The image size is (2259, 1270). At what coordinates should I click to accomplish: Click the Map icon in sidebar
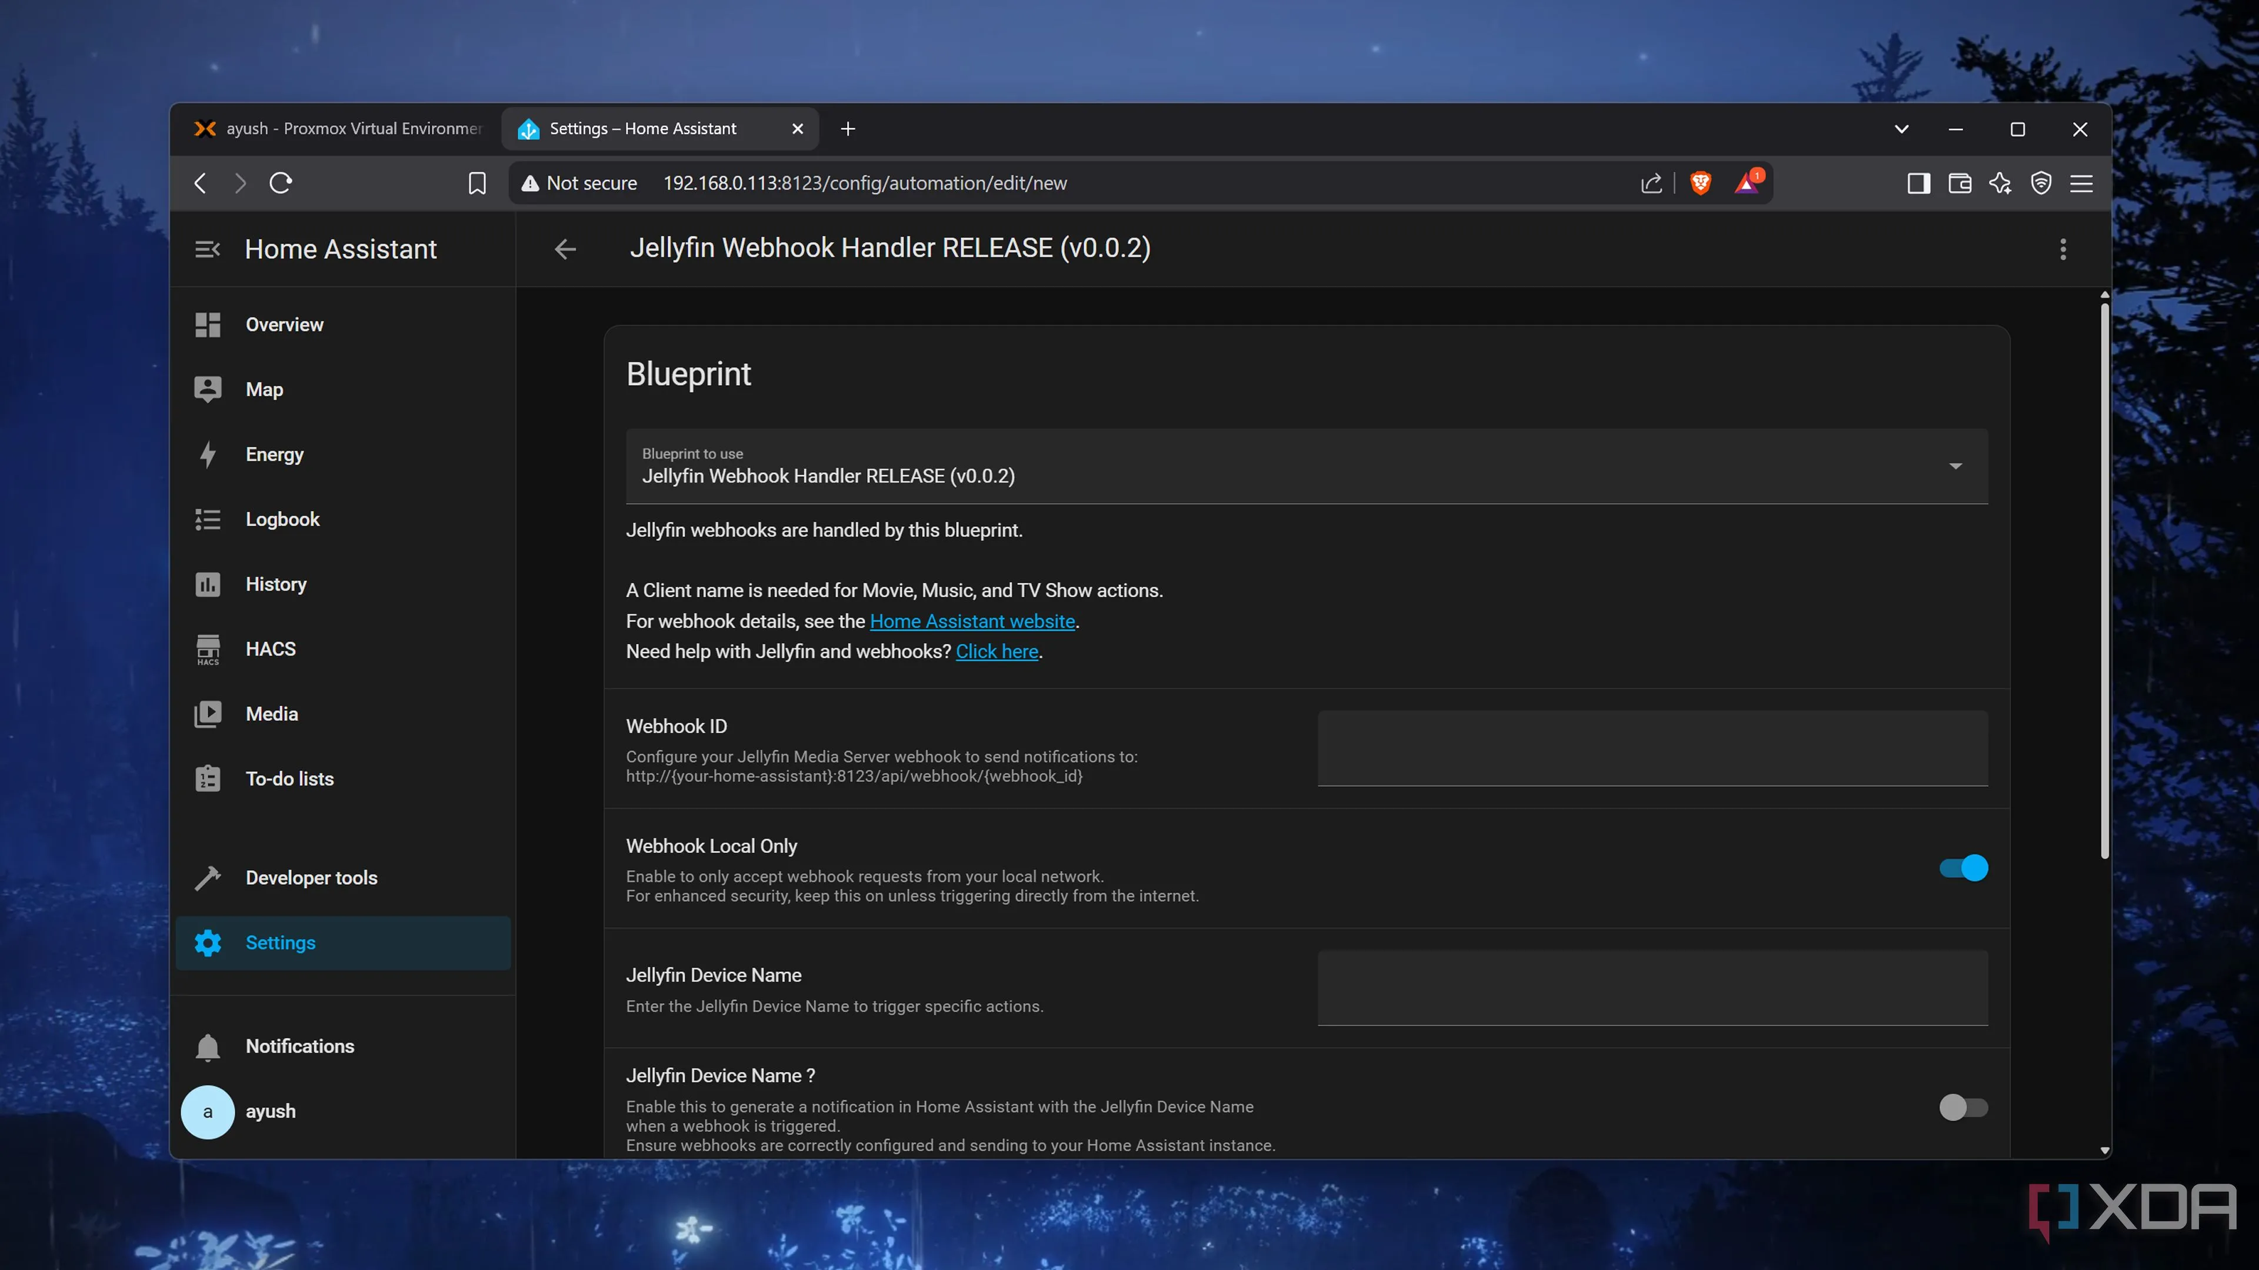207,389
